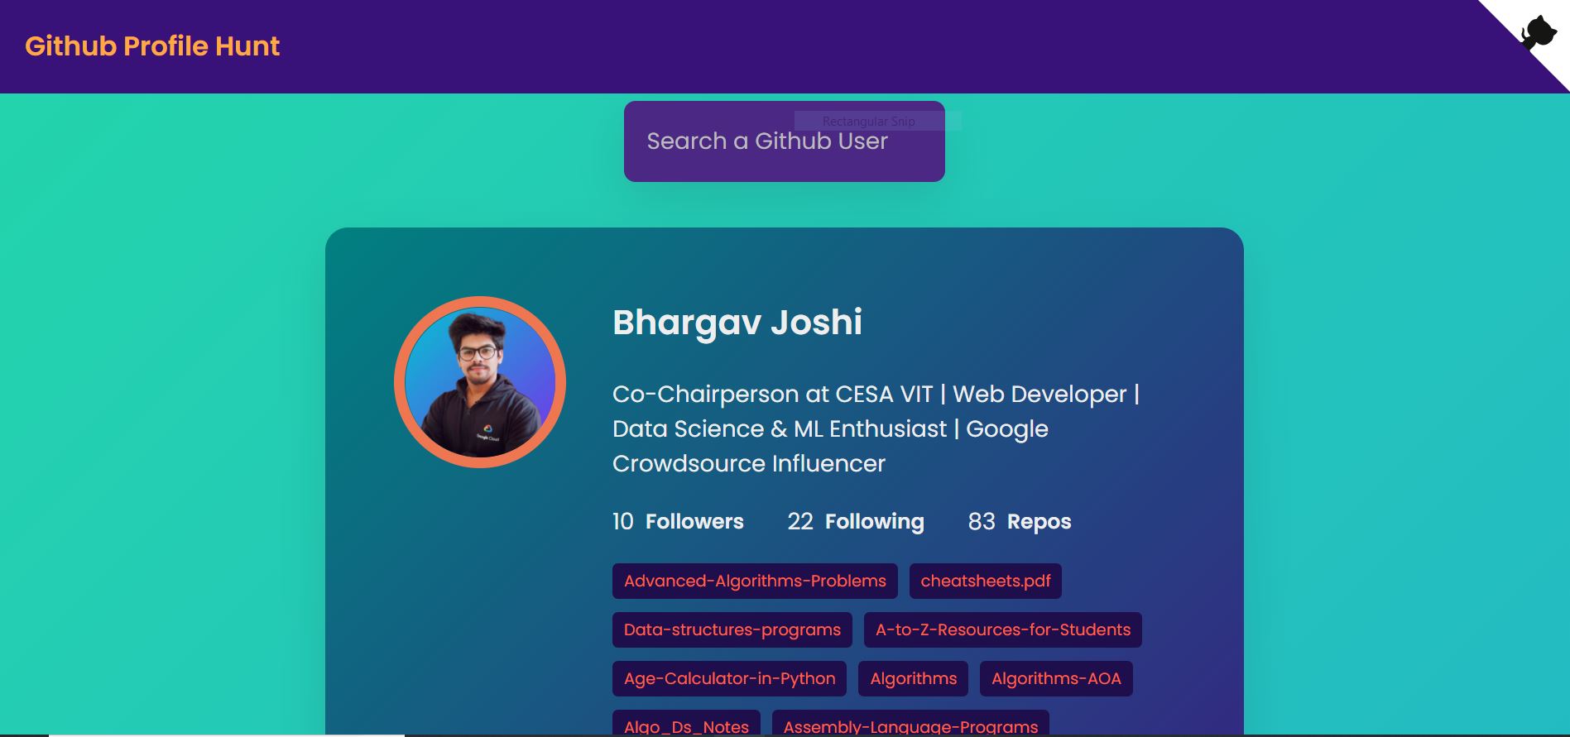The width and height of the screenshot is (1570, 737).
Task: Open the Algo_Ds_Notes repo link
Action: click(x=686, y=724)
